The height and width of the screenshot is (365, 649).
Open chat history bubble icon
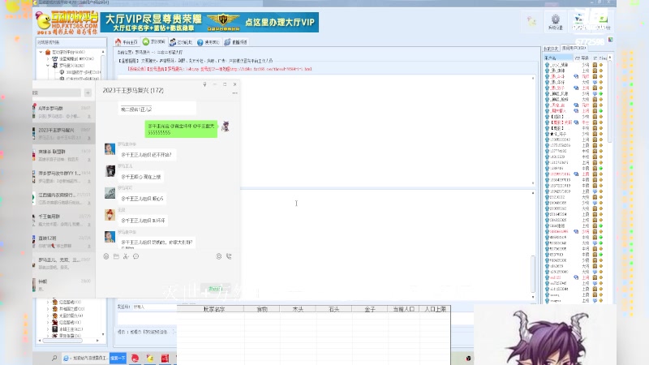[x=135, y=256]
